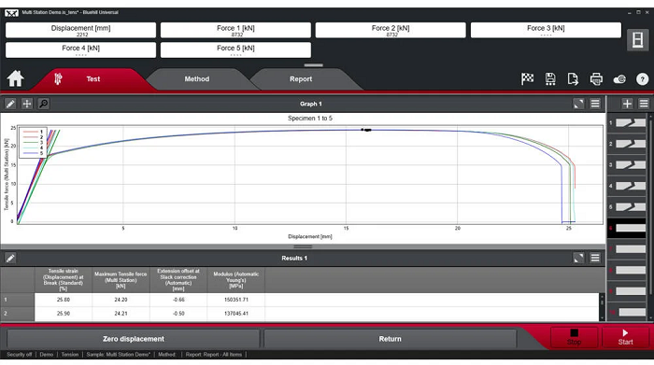Click the Results table vertical scrollbar
The height and width of the screenshot is (365, 654).
[602, 307]
